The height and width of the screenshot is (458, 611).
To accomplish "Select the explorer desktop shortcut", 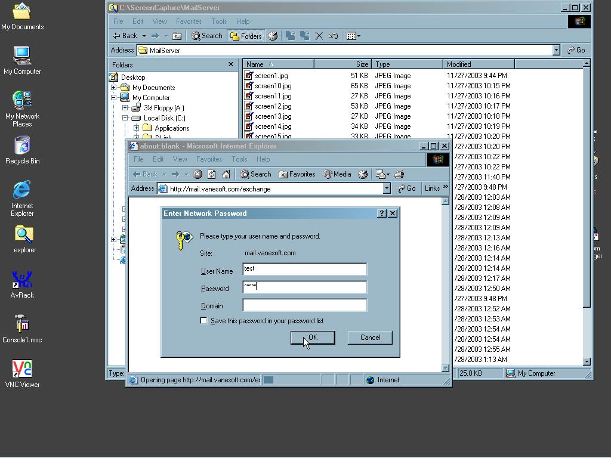I will click(x=24, y=240).
